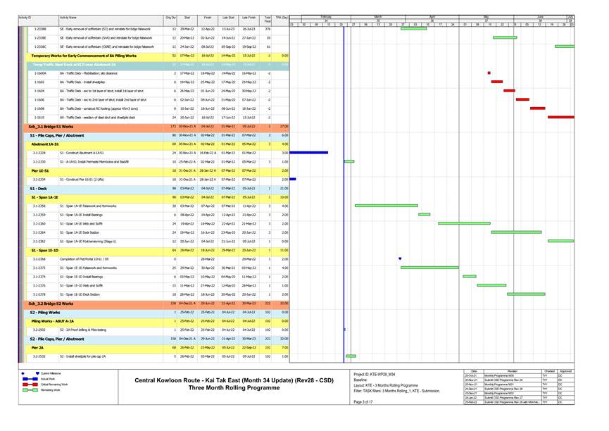This screenshot has width=609, height=431.
Task: Select red bar for 8A Traffic Deck Mobilisation
Action: [489, 73]
